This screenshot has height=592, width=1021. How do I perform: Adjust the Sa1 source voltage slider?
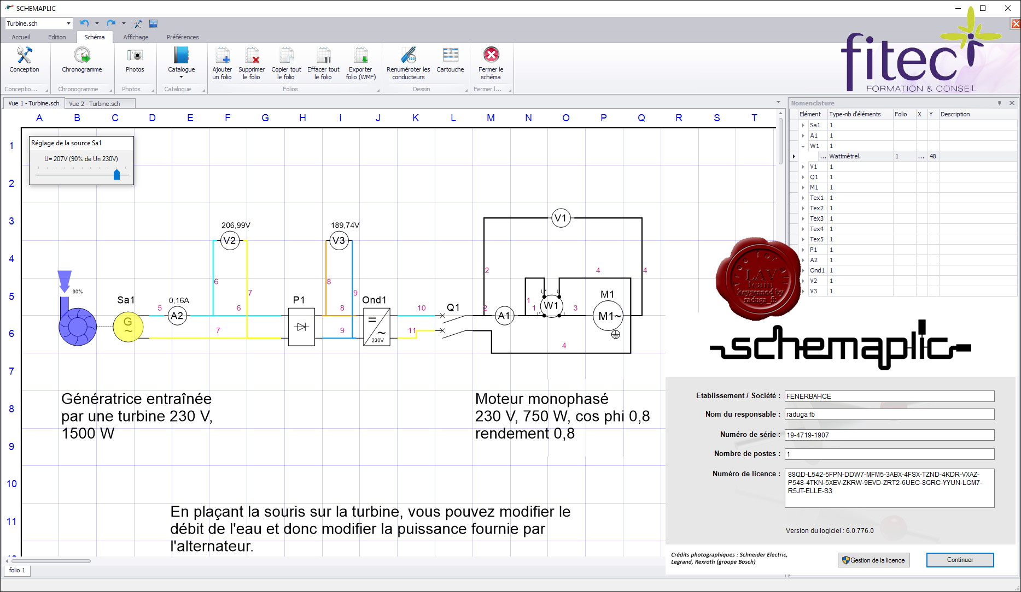click(x=116, y=174)
